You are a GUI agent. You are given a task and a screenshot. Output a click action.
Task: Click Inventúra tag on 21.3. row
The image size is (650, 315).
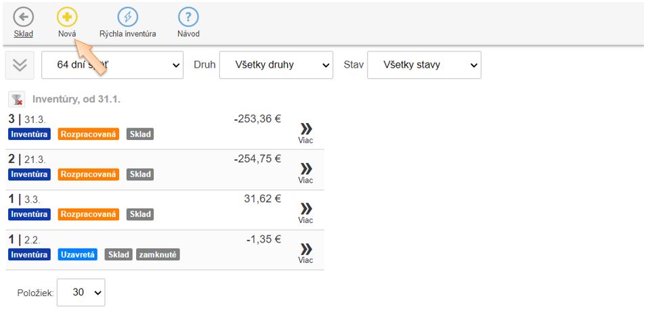(29, 174)
